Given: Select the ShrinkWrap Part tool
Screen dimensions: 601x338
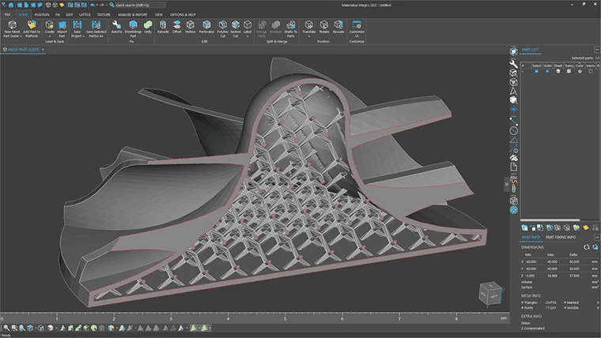Looking at the screenshot, I should click(x=133, y=27).
